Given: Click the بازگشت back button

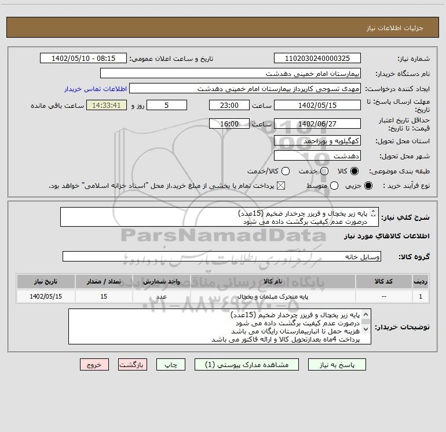Looking at the screenshot, I should [x=133, y=365].
